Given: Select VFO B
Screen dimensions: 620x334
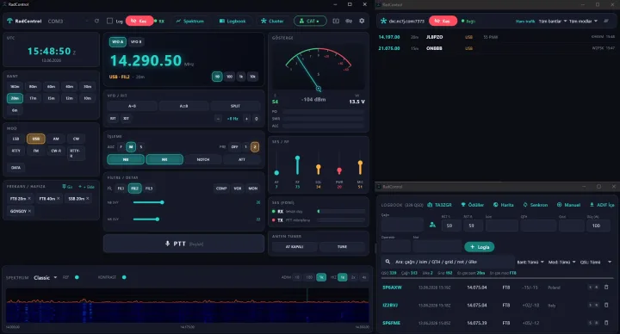Looking at the screenshot, I should click(x=136, y=42).
